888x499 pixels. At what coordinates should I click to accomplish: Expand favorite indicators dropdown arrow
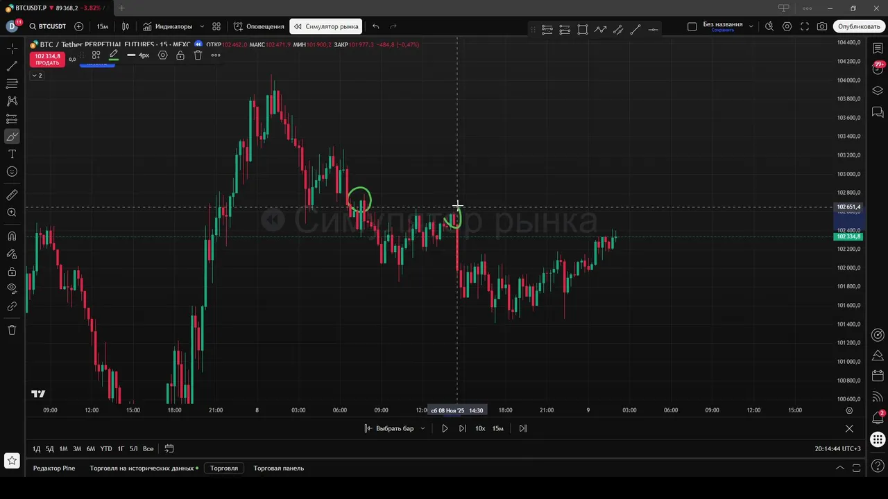(201, 26)
